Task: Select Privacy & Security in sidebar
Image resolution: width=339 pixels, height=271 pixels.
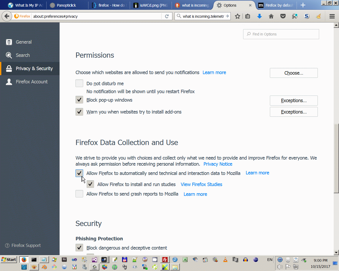Action: point(30,69)
